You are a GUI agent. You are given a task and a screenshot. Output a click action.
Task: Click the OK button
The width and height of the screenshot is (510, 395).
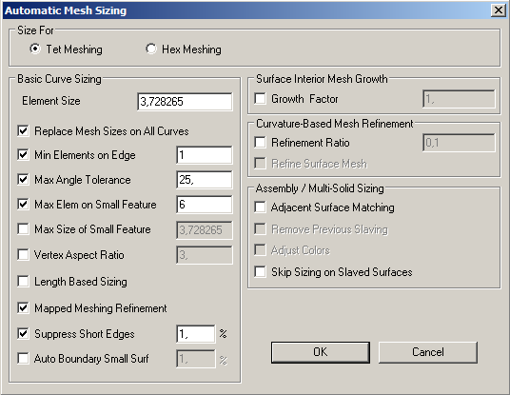coord(321,352)
